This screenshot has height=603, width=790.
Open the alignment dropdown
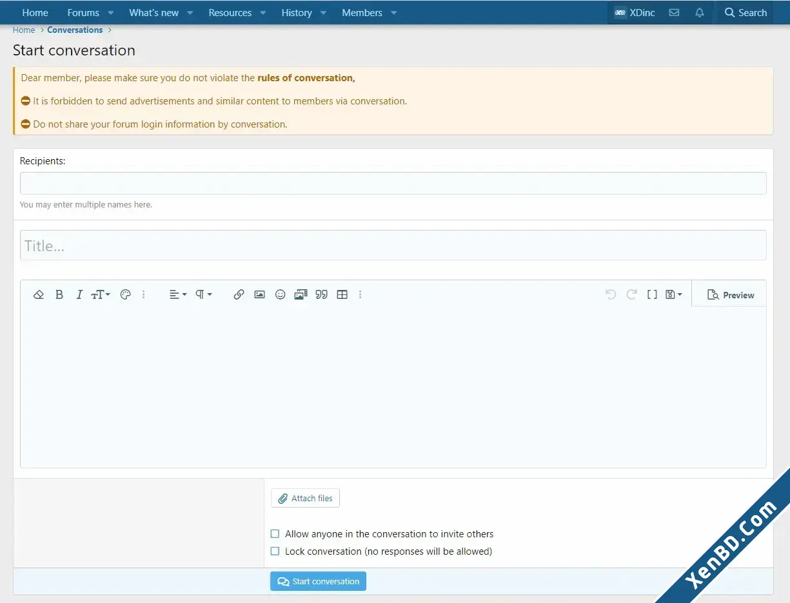[178, 294]
